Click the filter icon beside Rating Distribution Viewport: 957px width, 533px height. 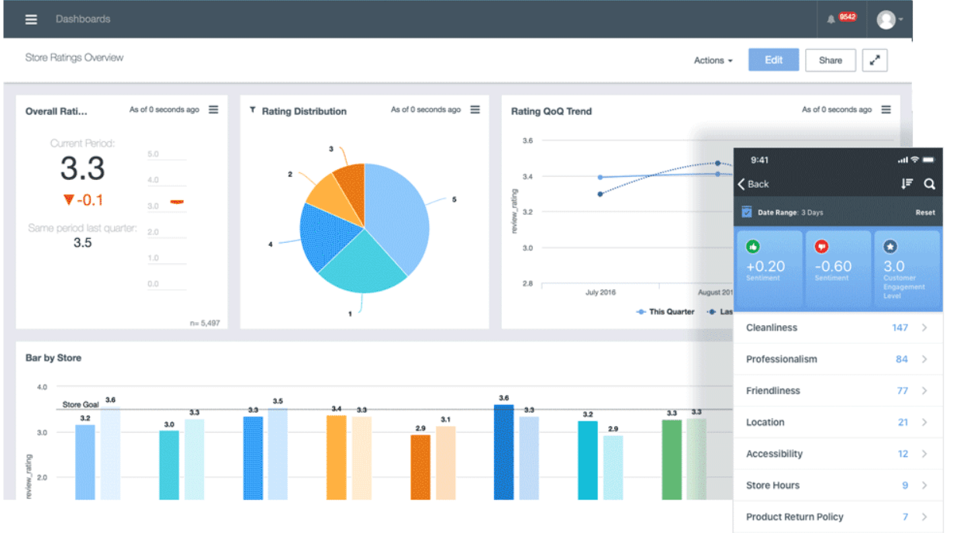point(253,111)
